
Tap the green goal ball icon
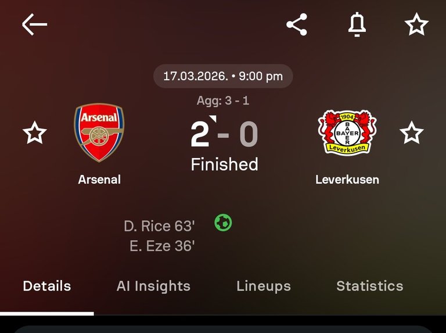tap(223, 223)
